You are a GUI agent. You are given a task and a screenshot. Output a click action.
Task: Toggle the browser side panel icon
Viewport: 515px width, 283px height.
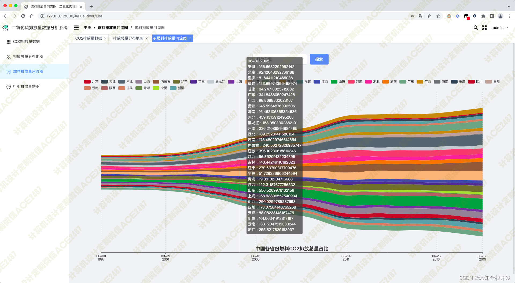492,16
